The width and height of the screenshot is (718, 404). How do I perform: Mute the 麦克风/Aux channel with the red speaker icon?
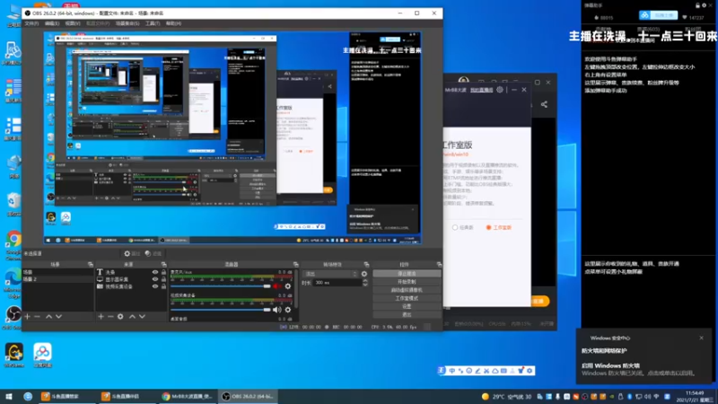[277, 286]
